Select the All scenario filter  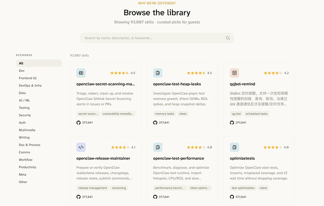click(x=39, y=63)
